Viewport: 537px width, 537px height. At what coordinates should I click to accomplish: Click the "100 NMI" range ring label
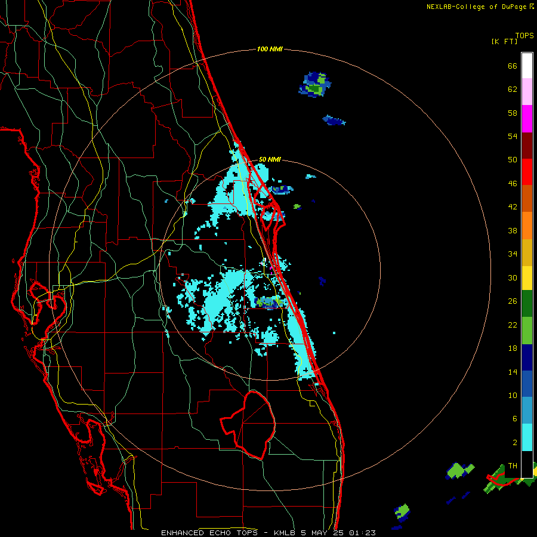[x=270, y=49]
